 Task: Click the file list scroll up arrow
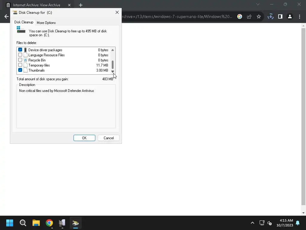[113, 50]
